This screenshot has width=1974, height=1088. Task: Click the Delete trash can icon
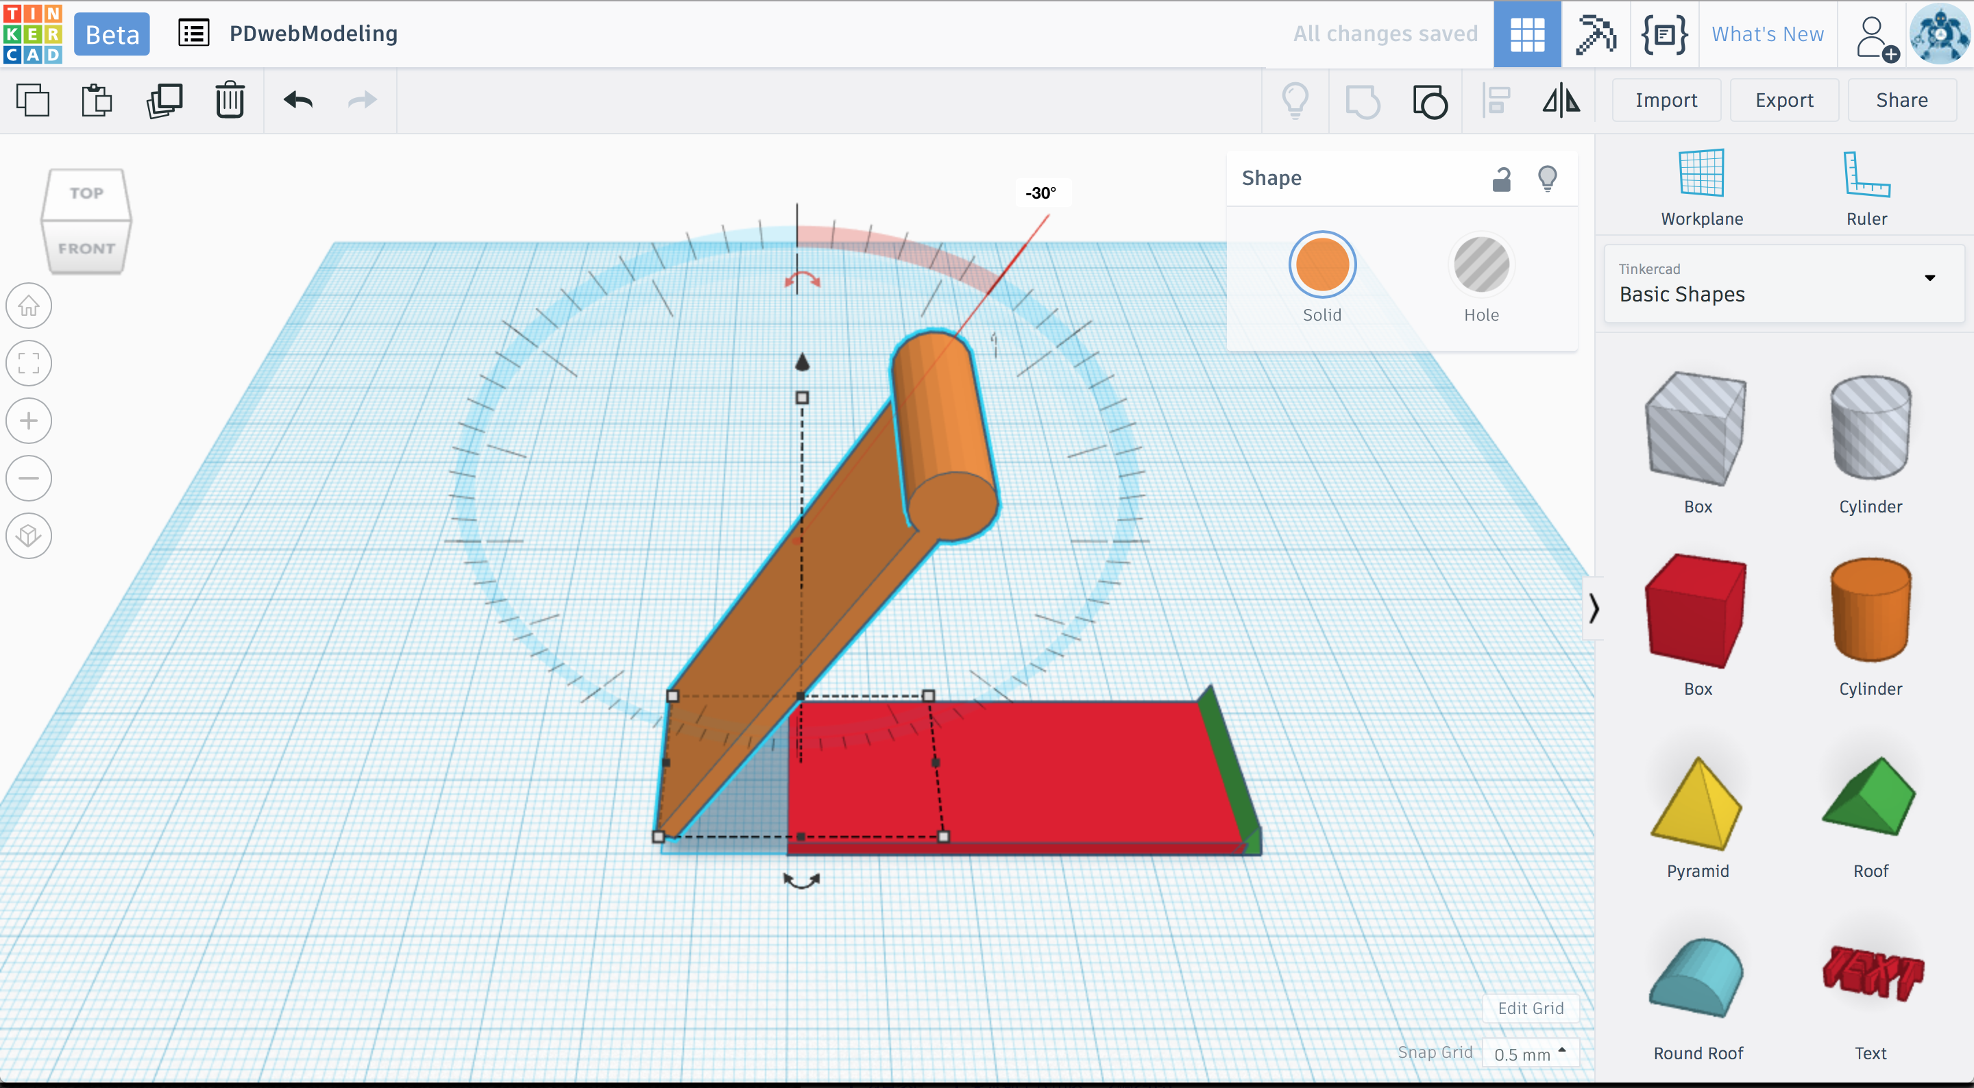point(229,100)
